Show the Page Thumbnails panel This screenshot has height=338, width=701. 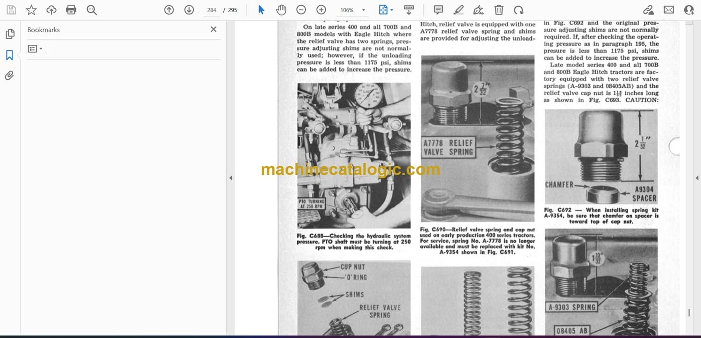pyautogui.click(x=9, y=34)
